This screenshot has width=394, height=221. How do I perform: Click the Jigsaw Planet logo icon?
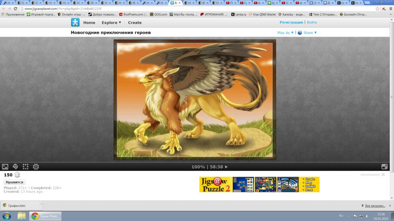point(75,22)
